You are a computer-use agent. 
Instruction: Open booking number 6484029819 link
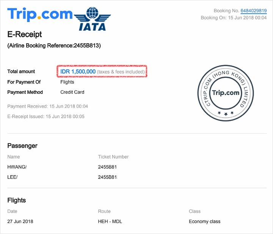[x=254, y=11]
